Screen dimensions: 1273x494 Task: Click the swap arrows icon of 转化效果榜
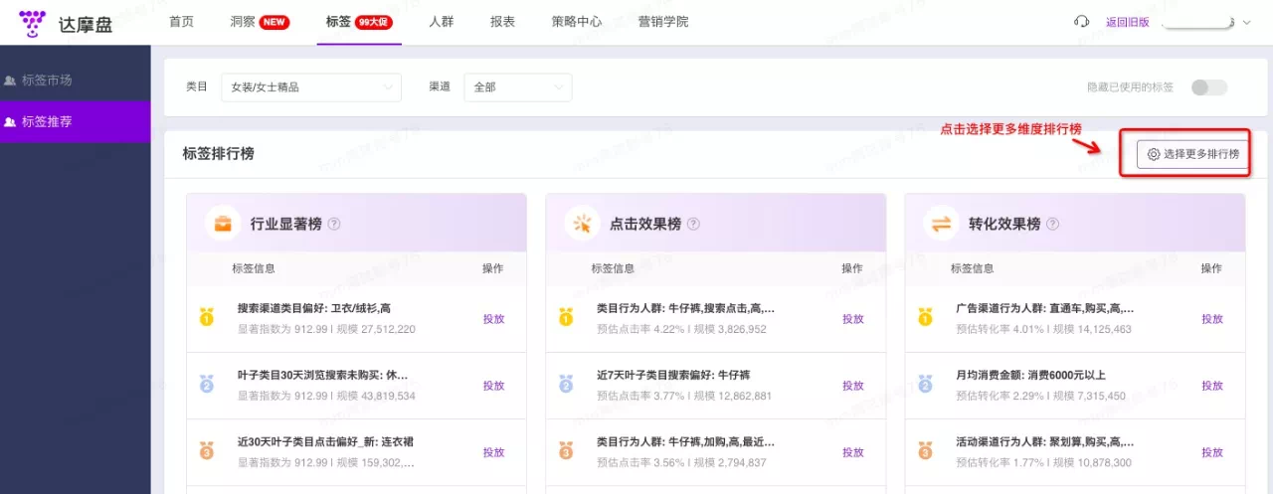[x=941, y=224]
